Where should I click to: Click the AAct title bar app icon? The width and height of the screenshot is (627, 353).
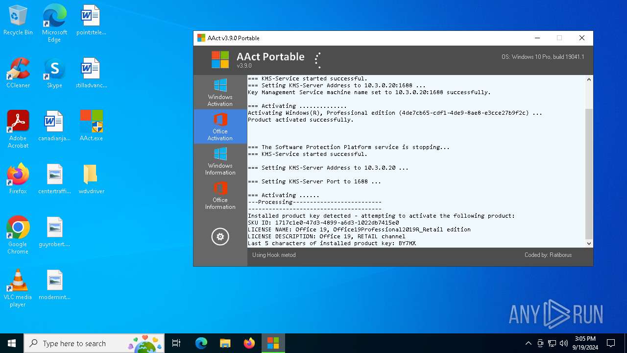coord(201,38)
